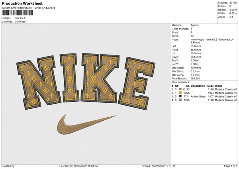
Task: Click Madeira Classic 40 in stop row 2
Action: 226,93
